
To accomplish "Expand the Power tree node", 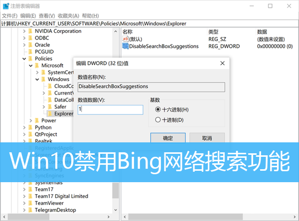I will [30, 120].
